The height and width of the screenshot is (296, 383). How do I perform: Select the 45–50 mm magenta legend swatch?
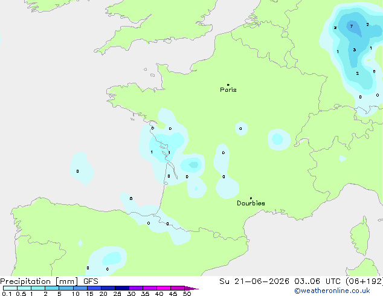pyautogui.click(x=178, y=288)
